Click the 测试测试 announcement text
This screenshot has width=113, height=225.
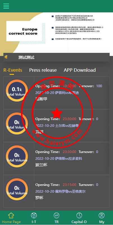coord(26,57)
